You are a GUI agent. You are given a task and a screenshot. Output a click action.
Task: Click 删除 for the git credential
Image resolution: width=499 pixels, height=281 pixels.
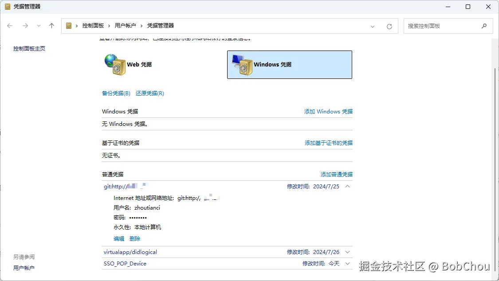[135, 239]
